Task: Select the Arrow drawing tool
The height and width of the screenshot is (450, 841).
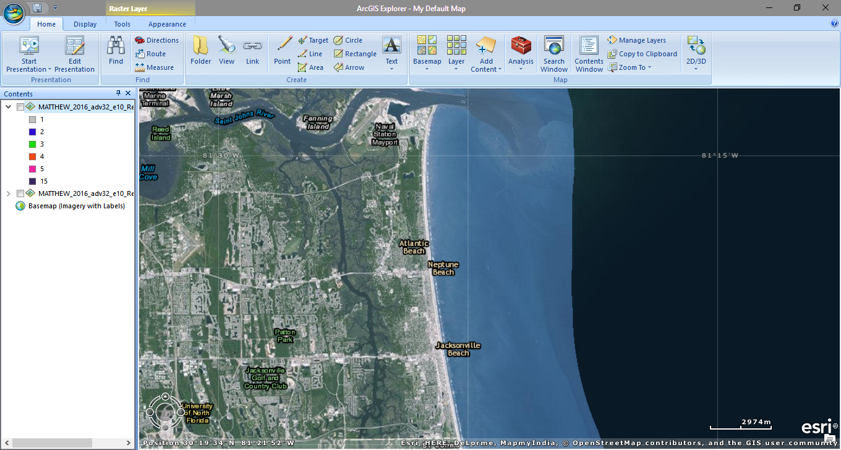Action: [x=349, y=67]
